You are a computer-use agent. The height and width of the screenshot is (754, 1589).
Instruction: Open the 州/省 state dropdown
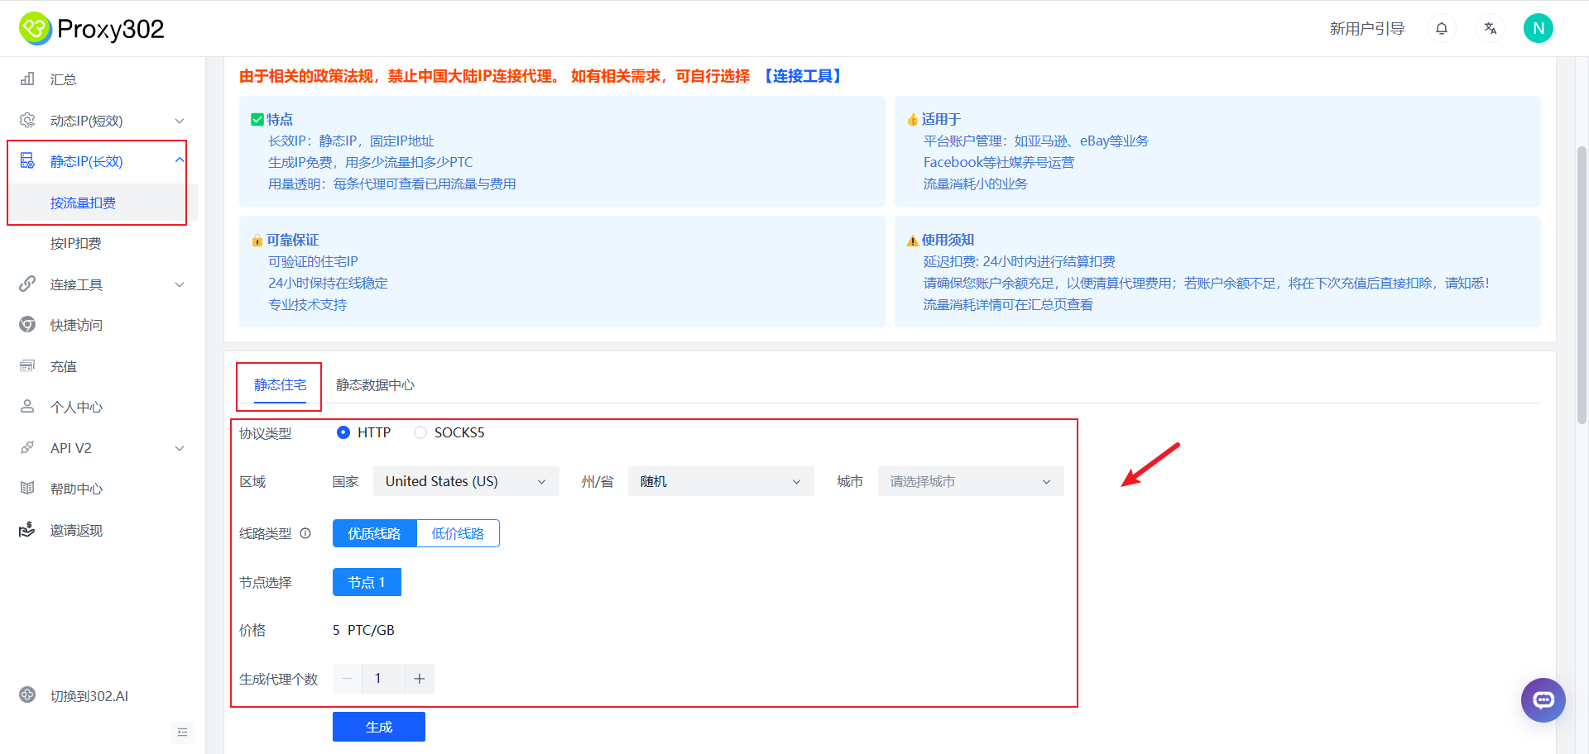coord(719,480)
